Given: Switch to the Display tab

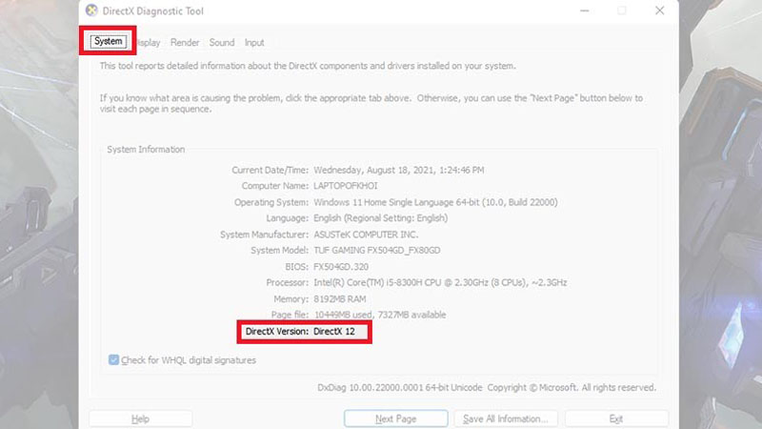Looking at the screenshot, I should (148, 43).
